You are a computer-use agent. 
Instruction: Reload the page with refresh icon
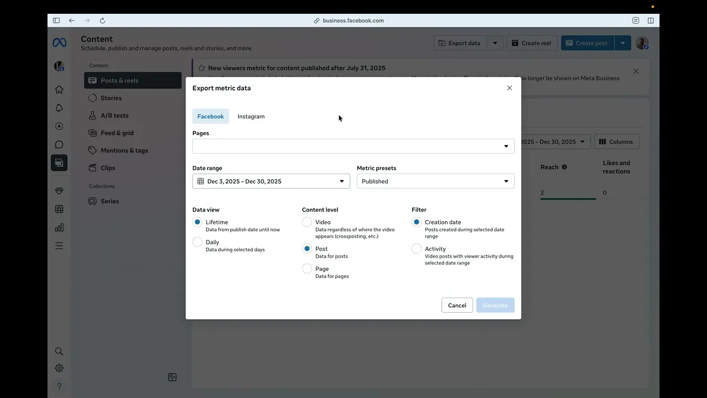pyautogui.click(x=102, y=20)
